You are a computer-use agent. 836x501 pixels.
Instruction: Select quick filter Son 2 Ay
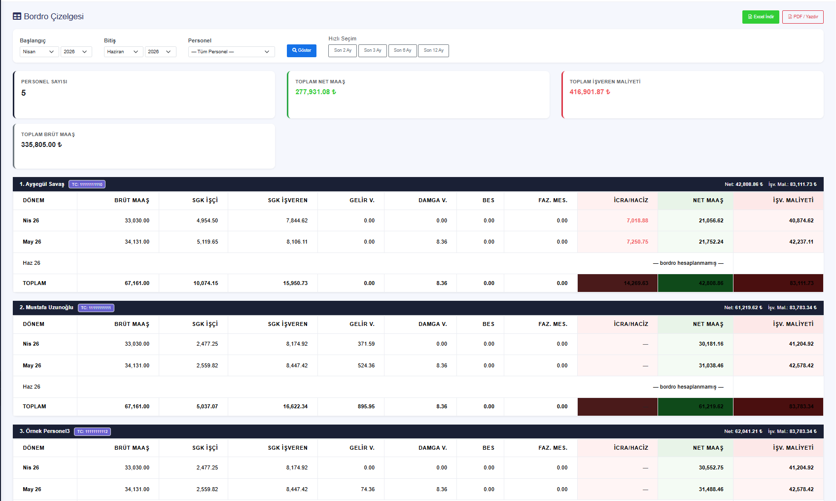coord(343,51)
